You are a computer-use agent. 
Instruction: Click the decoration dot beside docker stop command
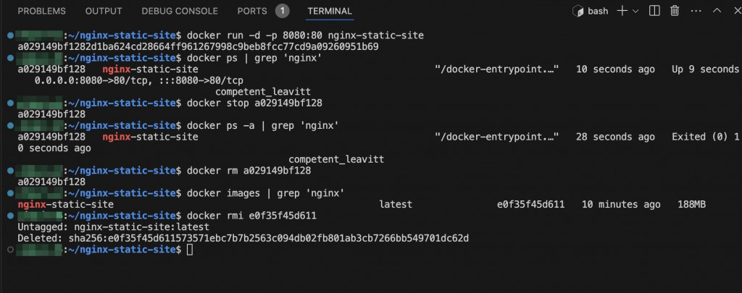point(10,103)
